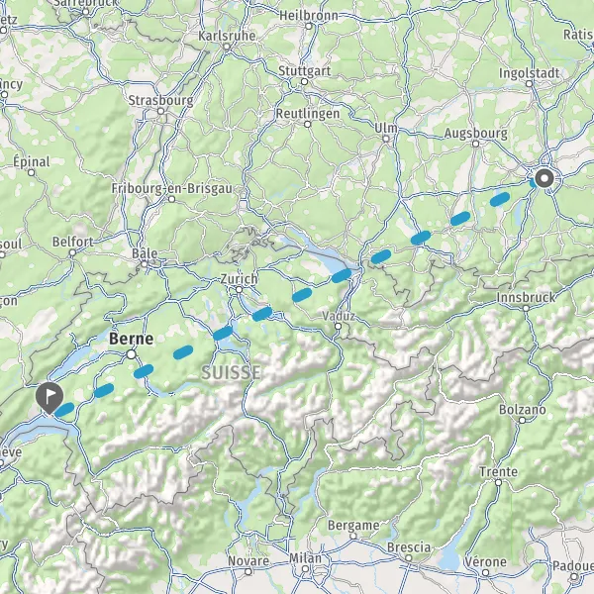Screen dimensions: 594x594
Task: Select the Berne city marker circle
Action: 132,354
